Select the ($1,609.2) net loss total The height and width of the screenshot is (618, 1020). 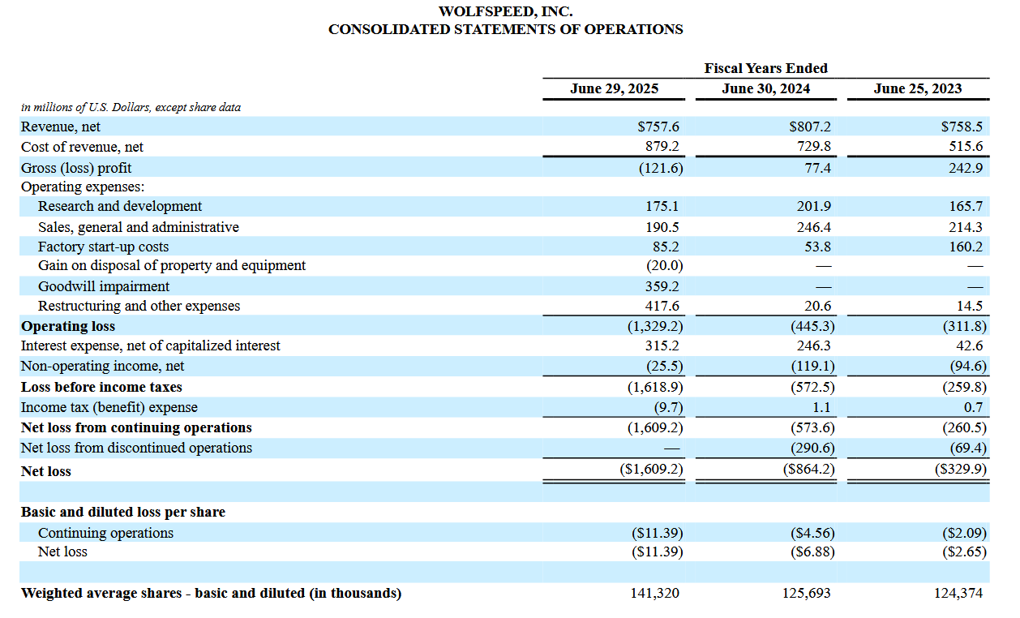(x=652, y=470)
